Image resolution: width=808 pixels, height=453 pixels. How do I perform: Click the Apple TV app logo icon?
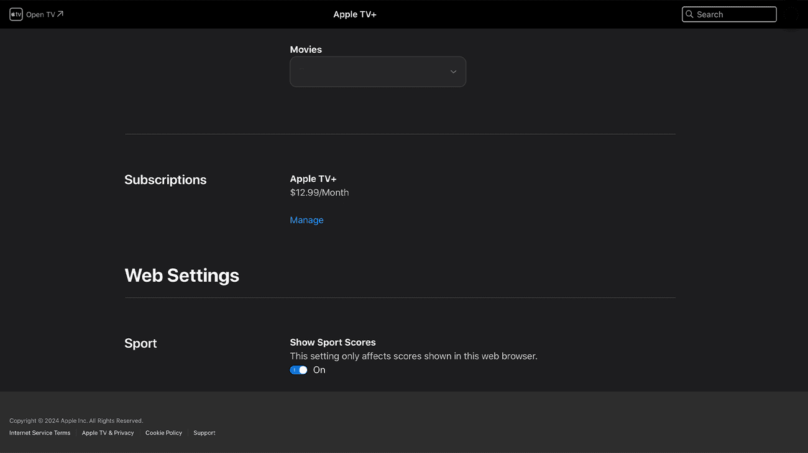coord(16,14)
